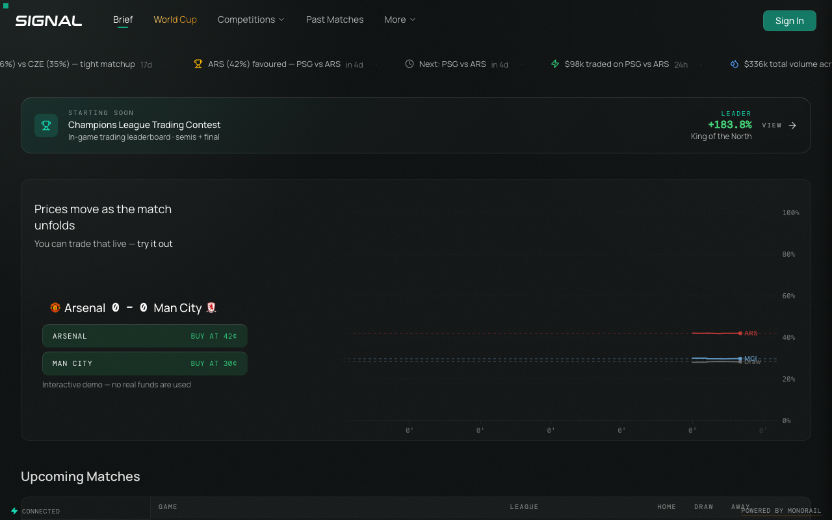This screenshot has height=520, width=832.
Task: Click the LEAGUE column header
Action: coord(524,507)
